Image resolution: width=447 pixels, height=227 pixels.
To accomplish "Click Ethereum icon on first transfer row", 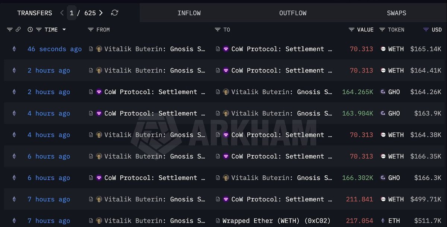I will (14, 49).
